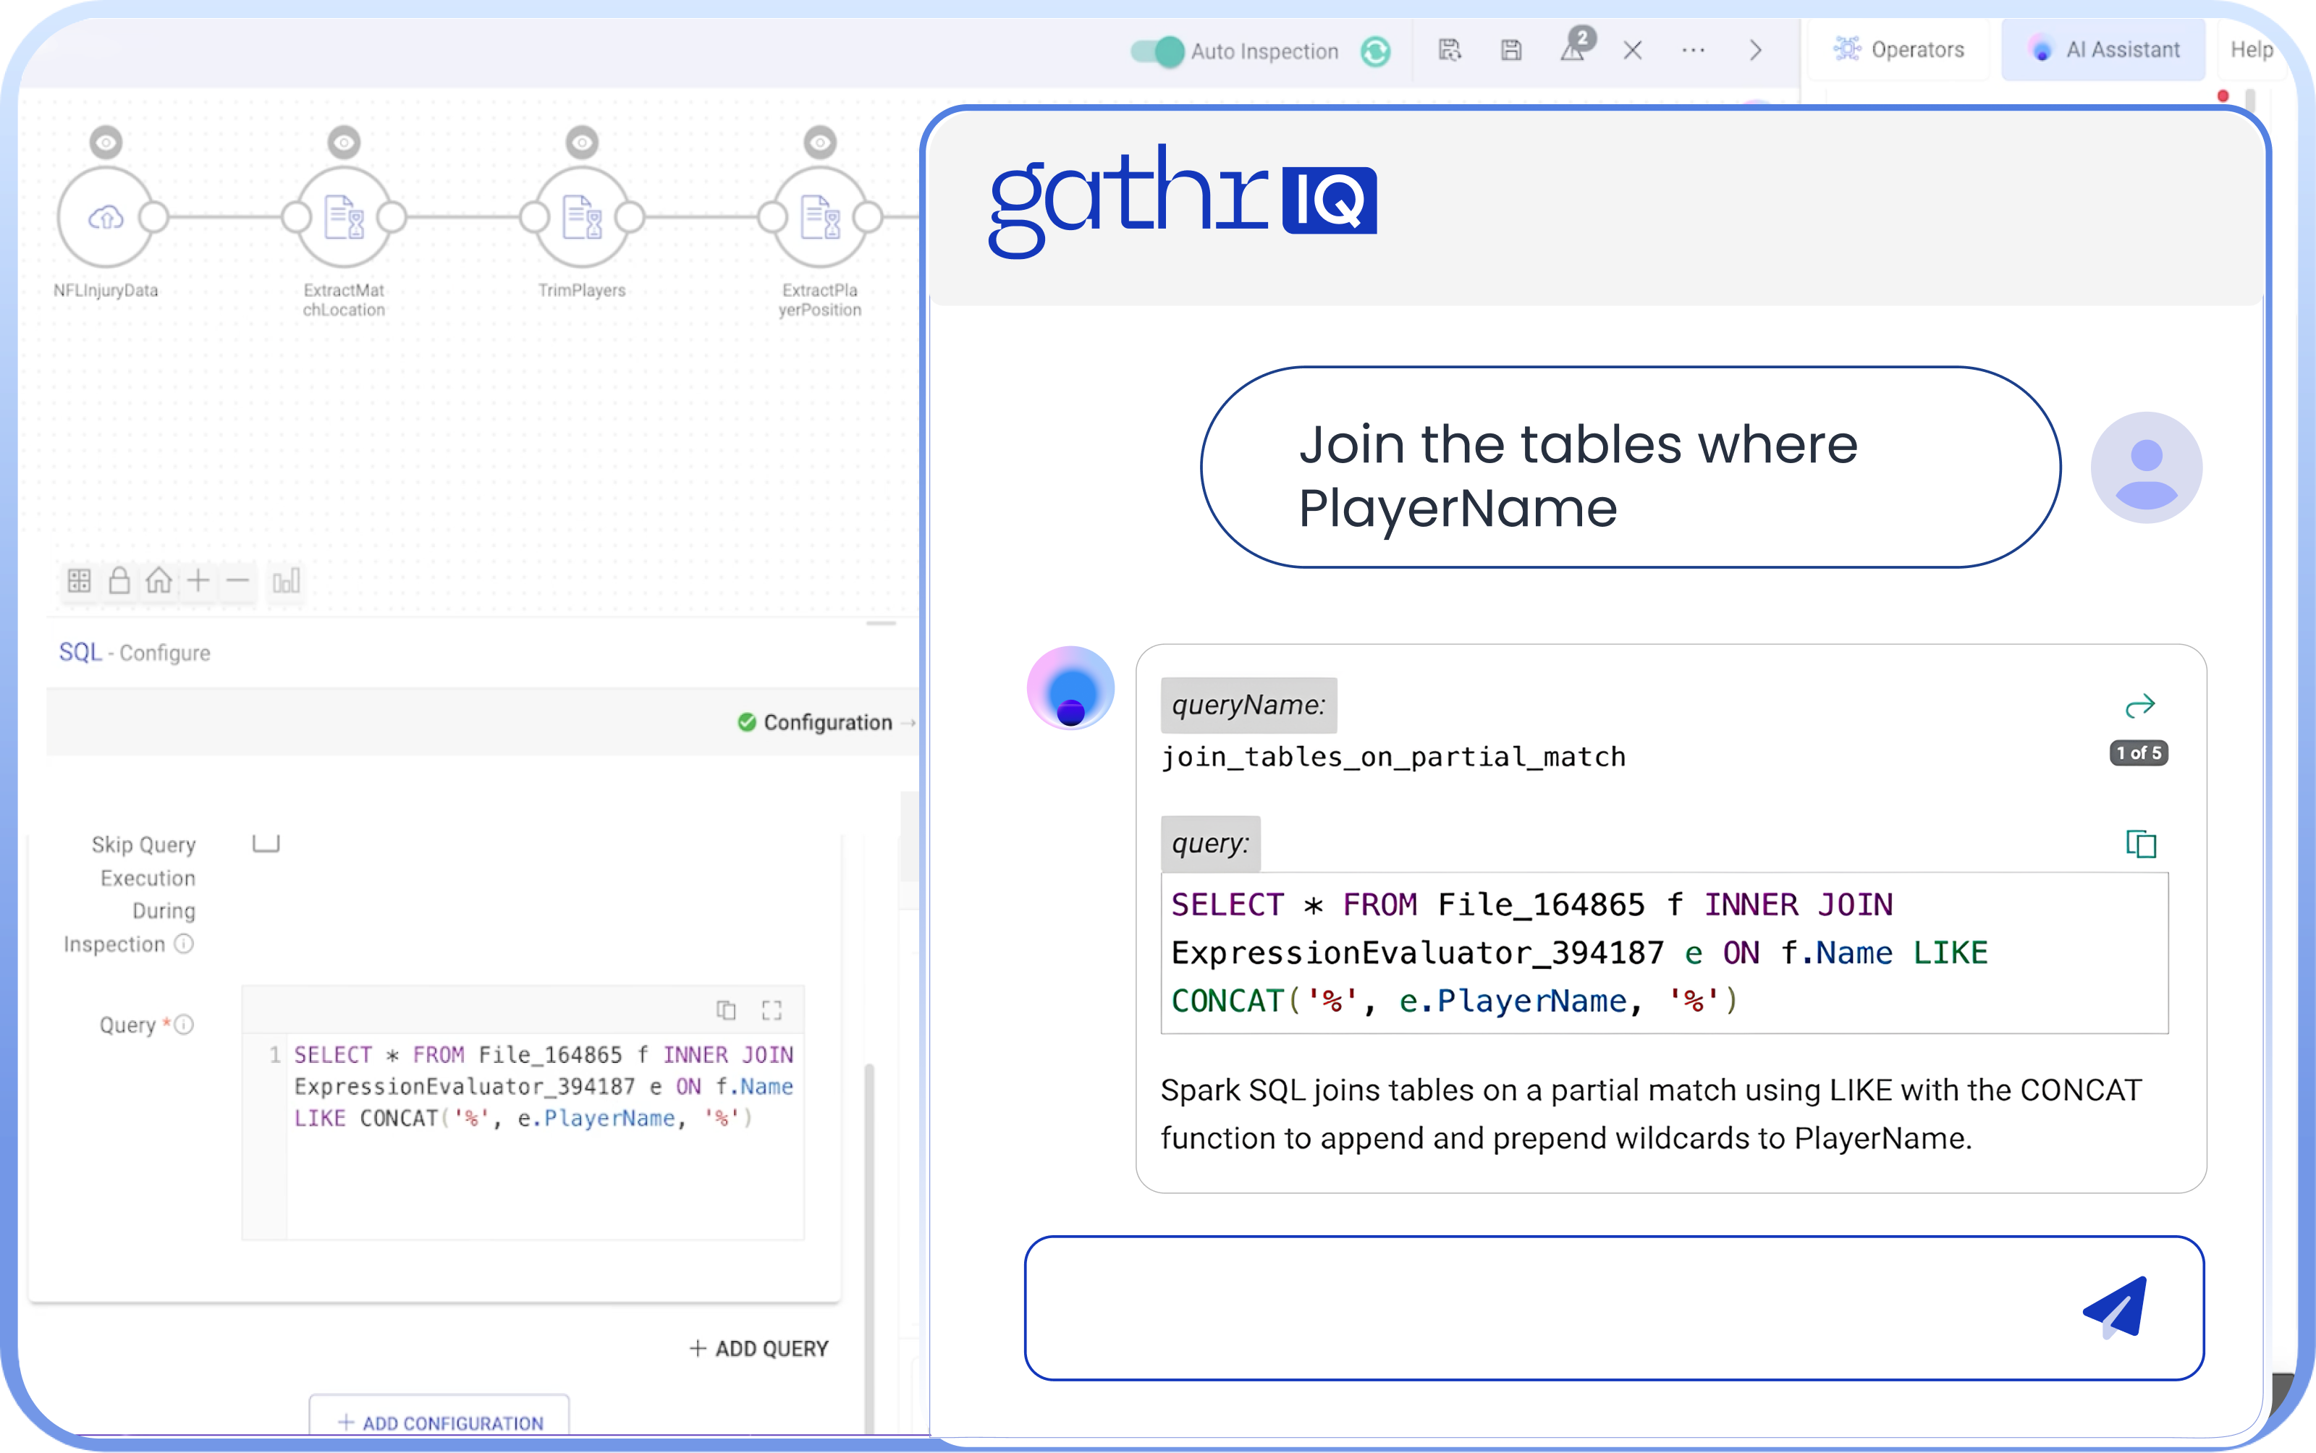This screenshot has height=1453, width=2316.
Task: Click the ADD QUERY button
Action: 758,1348
